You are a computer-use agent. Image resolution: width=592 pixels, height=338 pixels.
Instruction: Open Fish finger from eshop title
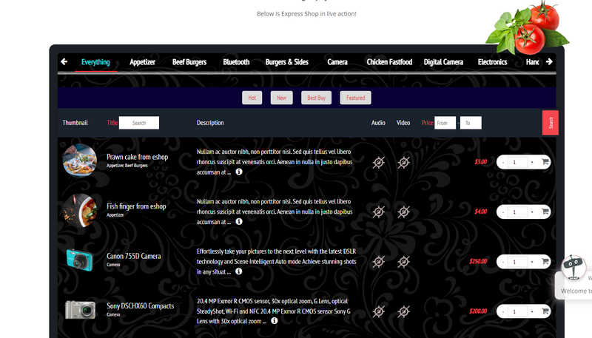point(136,206)
